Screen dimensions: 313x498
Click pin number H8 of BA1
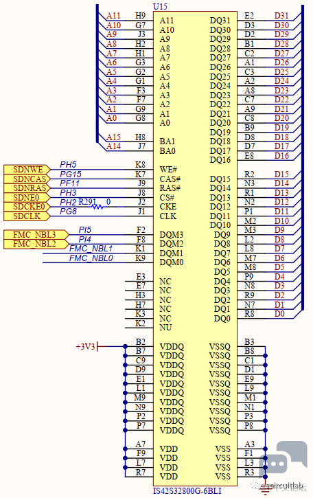click(140, 137)
